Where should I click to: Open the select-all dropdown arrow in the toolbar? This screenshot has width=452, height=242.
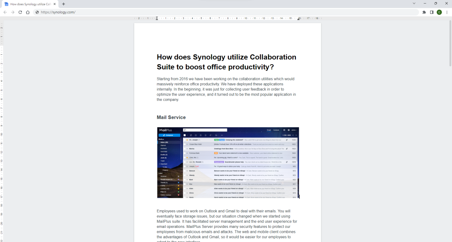(187, 135)
